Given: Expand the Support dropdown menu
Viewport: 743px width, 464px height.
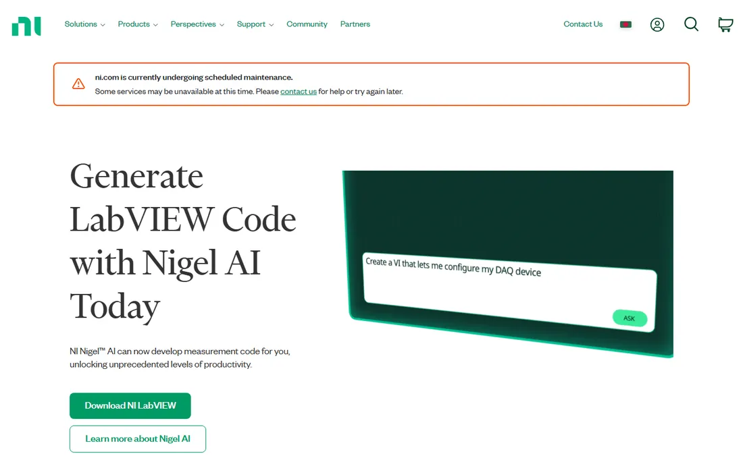Looking at the screenshot, I should (x=255, y=24).
